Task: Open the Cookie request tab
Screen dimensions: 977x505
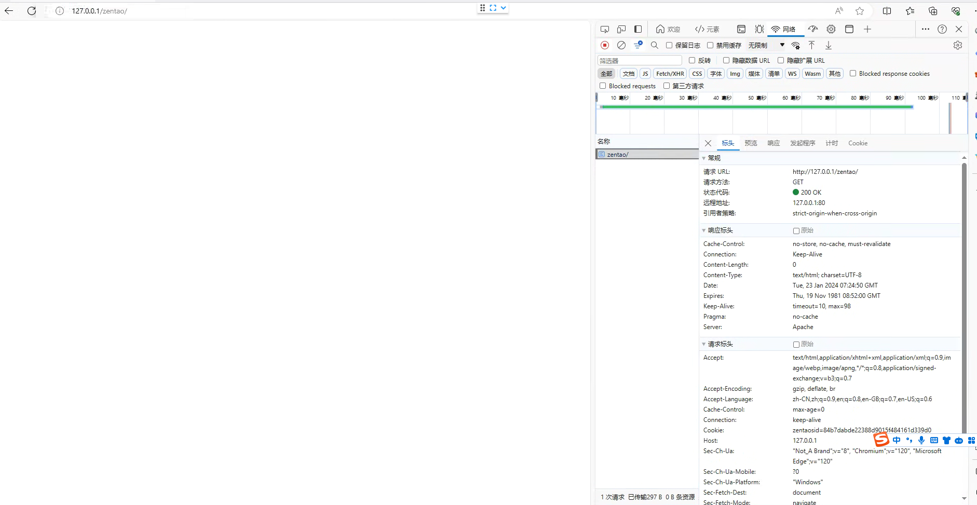Action: (858, 143)
